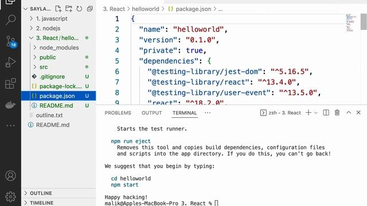This screenshot has height=206, width=367.
Task: Click the editor vertical scrollbar thumb
Action: [364, 22]
